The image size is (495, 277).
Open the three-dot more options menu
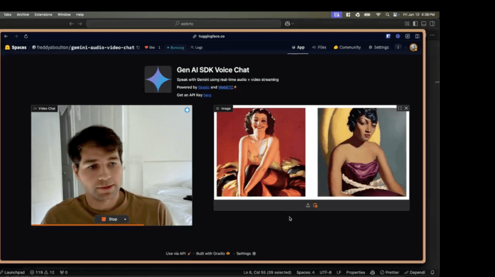(398, 48)
